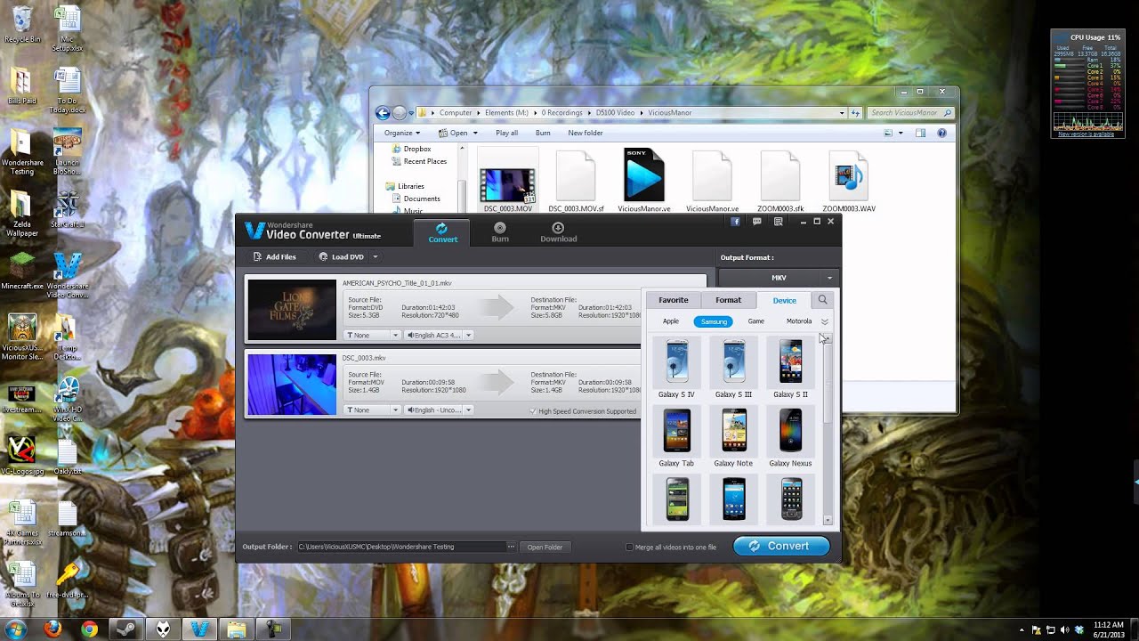This screenshot has width=1139, height=641.
Task: Click the output folder path field
Action: pos(400,547)
